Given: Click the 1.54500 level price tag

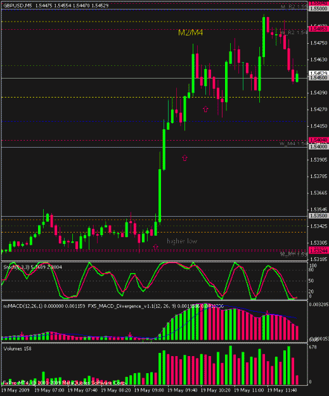Looking at the screenshot, I should coord(319,78).
